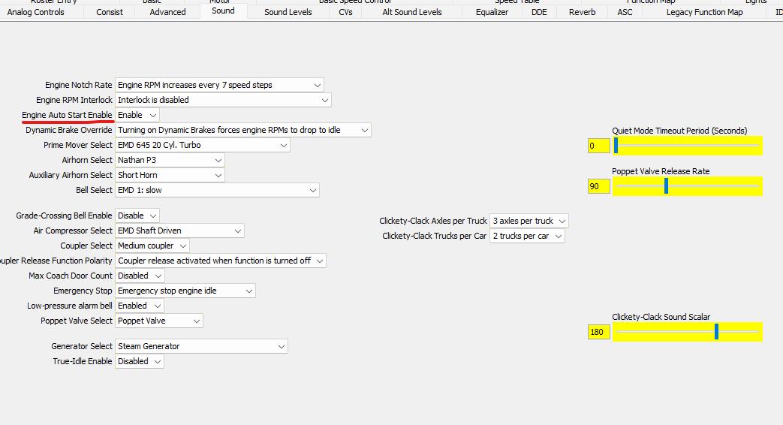
Task: Open the Analog Controls tab
Action: pyautogui.click(x=36, y=12)
